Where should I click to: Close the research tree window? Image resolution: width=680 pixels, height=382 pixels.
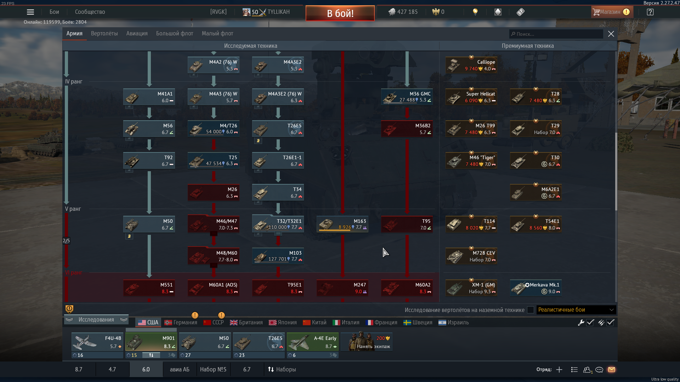611,34
